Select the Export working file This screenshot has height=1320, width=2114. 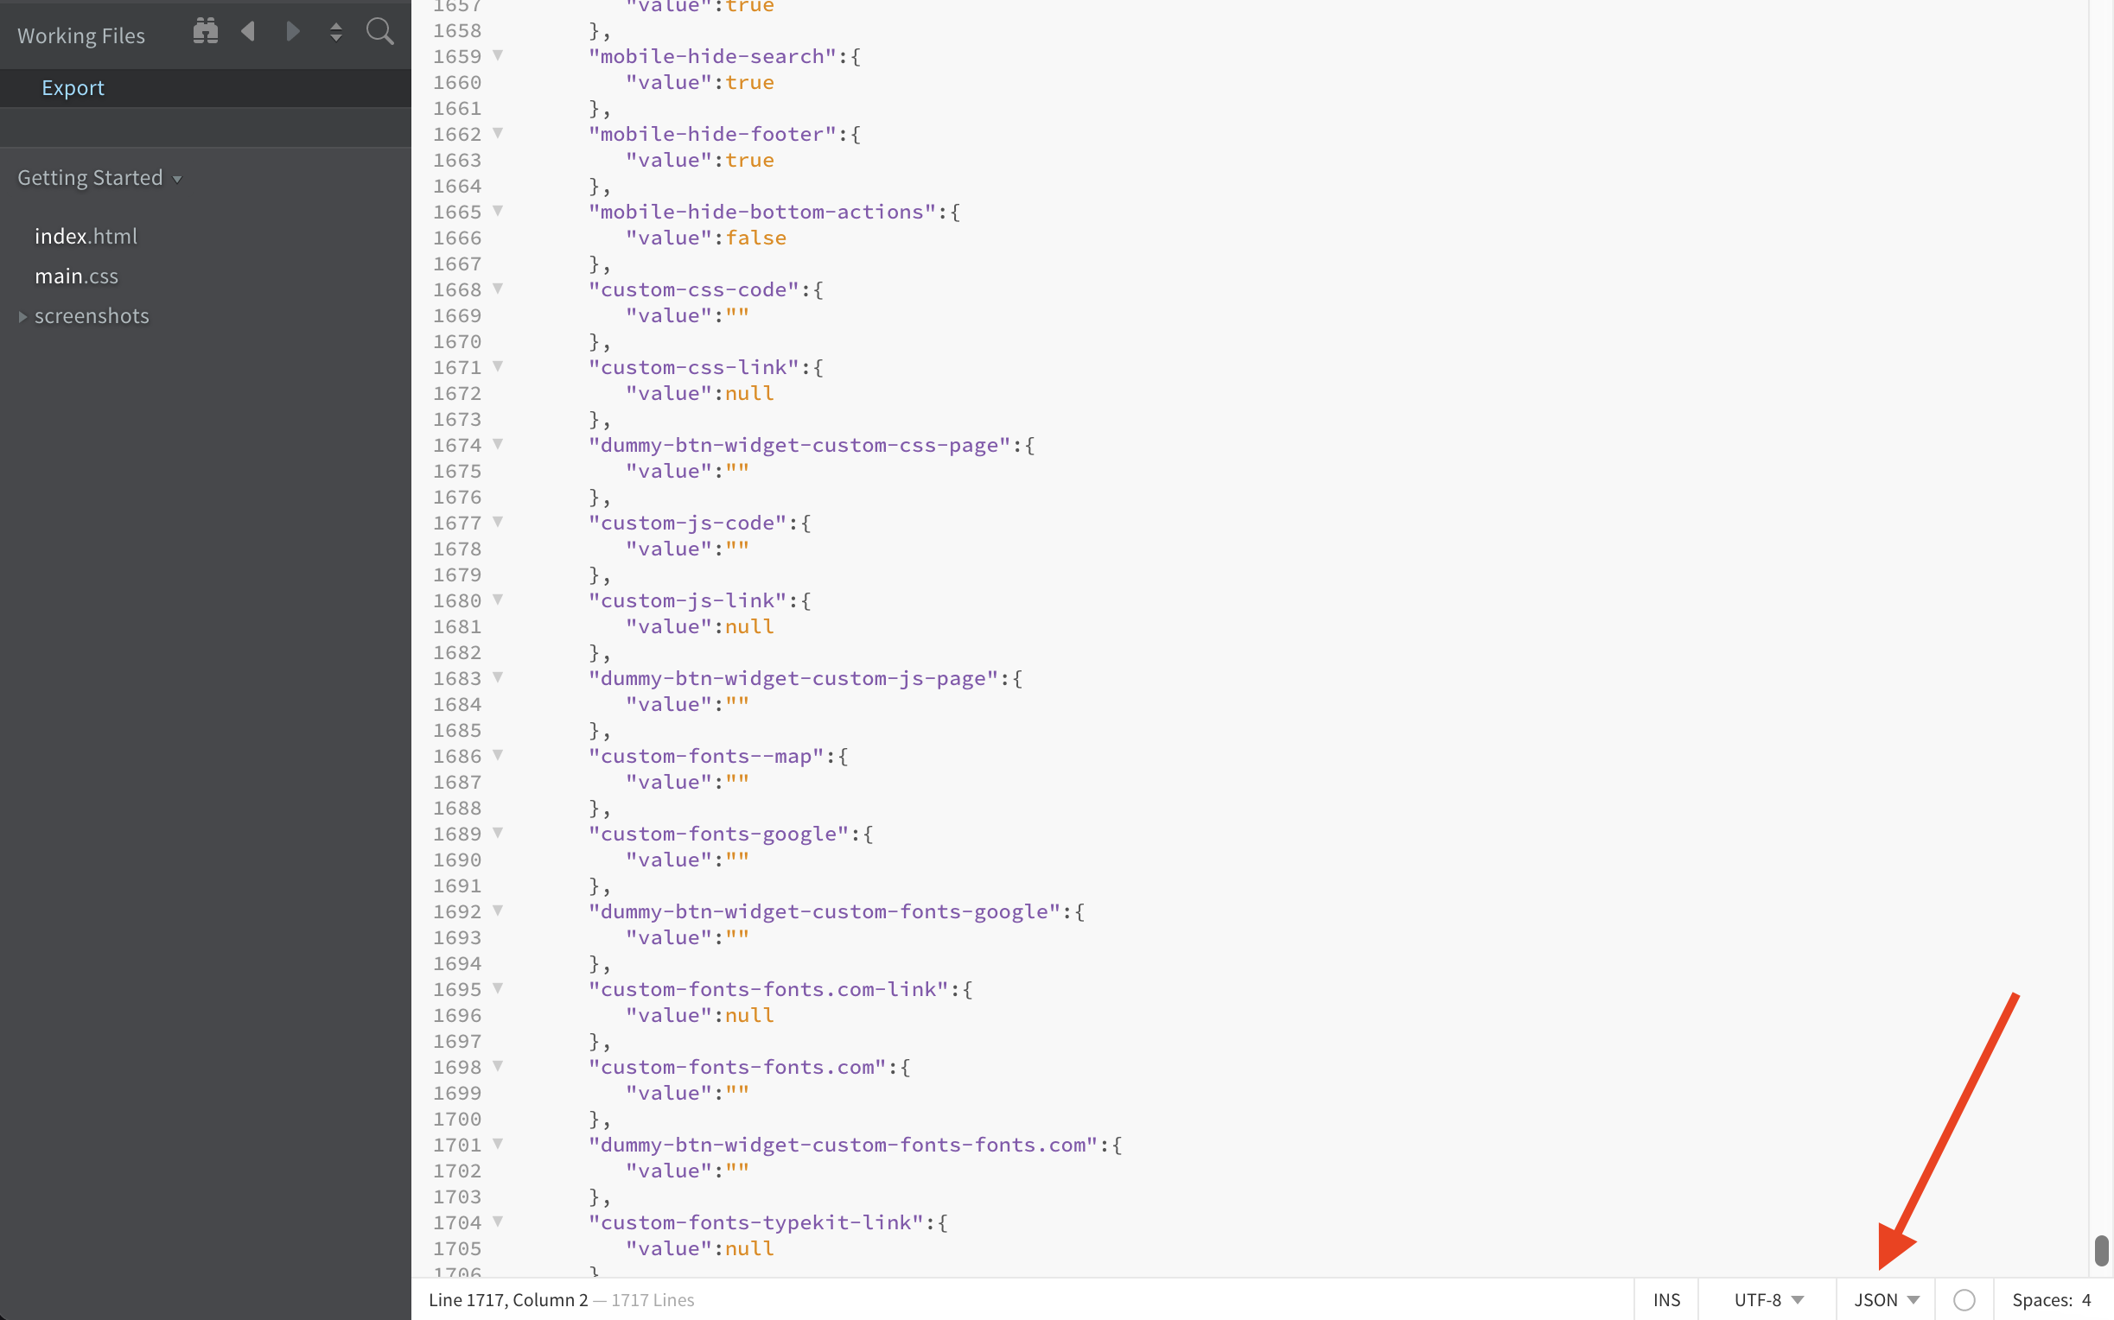click(73, 88)
